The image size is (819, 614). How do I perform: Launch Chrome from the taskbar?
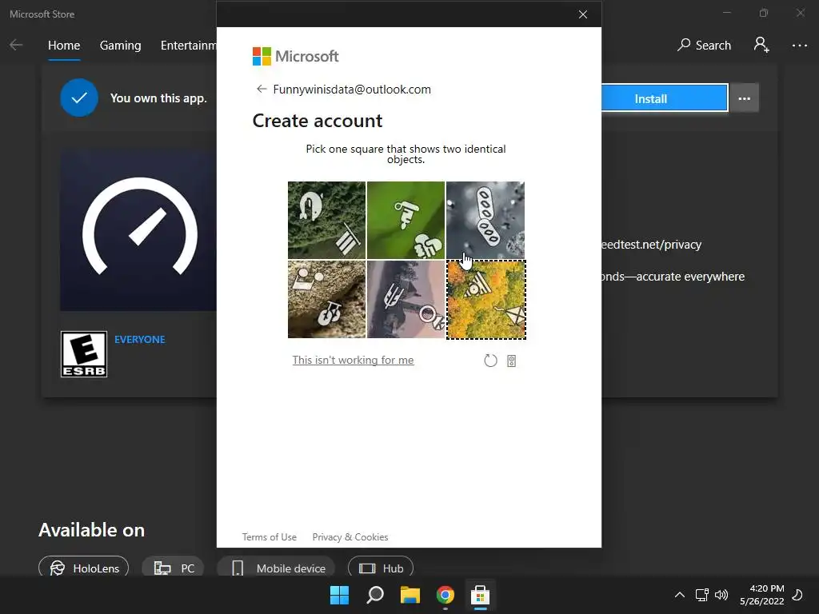(445, 595)
